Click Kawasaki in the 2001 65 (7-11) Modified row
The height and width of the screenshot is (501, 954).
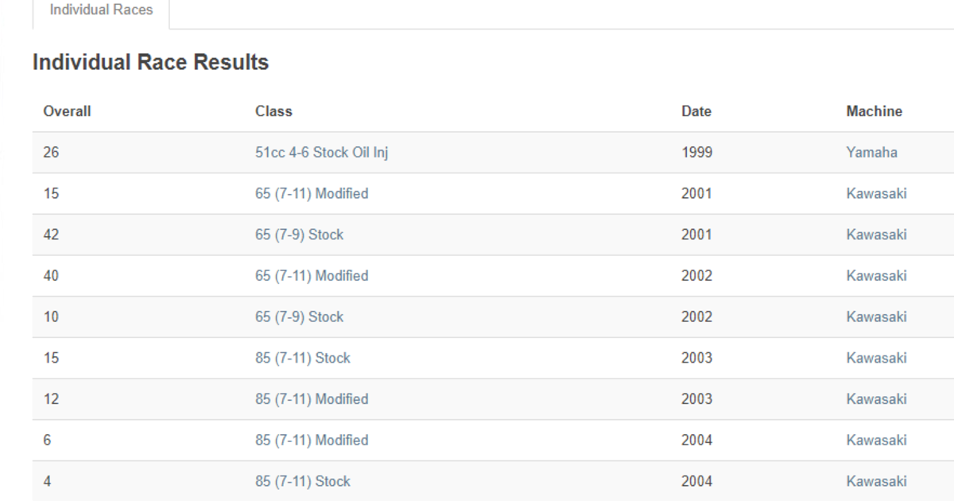click(876, 194)
